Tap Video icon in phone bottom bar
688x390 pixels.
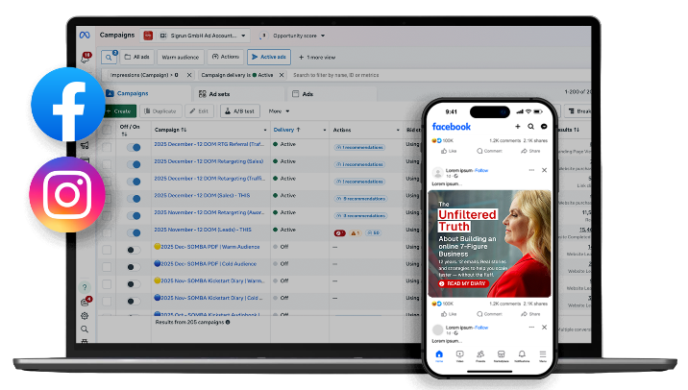(x=460, y=355)
